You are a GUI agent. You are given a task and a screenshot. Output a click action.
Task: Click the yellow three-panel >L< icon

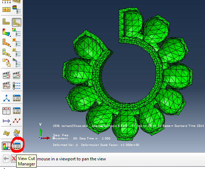coord(6,9)
